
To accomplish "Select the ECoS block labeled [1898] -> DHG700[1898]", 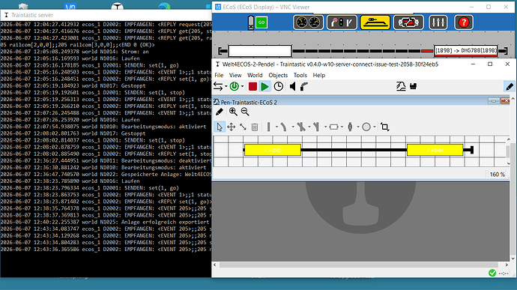I will (465, 51).
